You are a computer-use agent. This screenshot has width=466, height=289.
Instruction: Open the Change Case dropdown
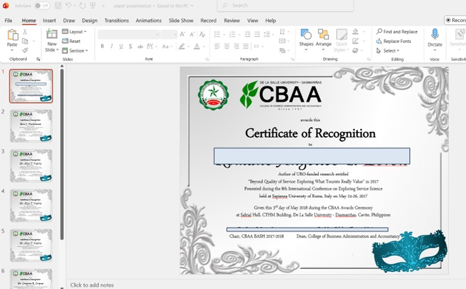coord(167,47)
